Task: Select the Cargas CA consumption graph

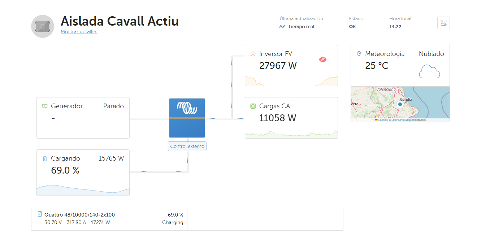Action: (291, 134)
